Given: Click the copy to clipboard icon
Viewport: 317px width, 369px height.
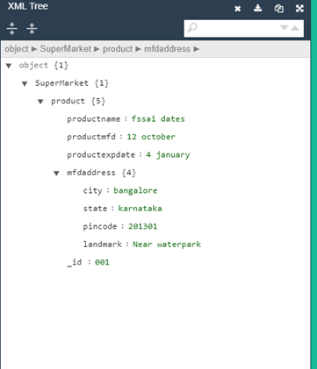Looking at the screenshot, I should coord(278,9).
